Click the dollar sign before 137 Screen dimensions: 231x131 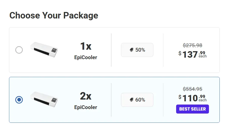(180, 53)
